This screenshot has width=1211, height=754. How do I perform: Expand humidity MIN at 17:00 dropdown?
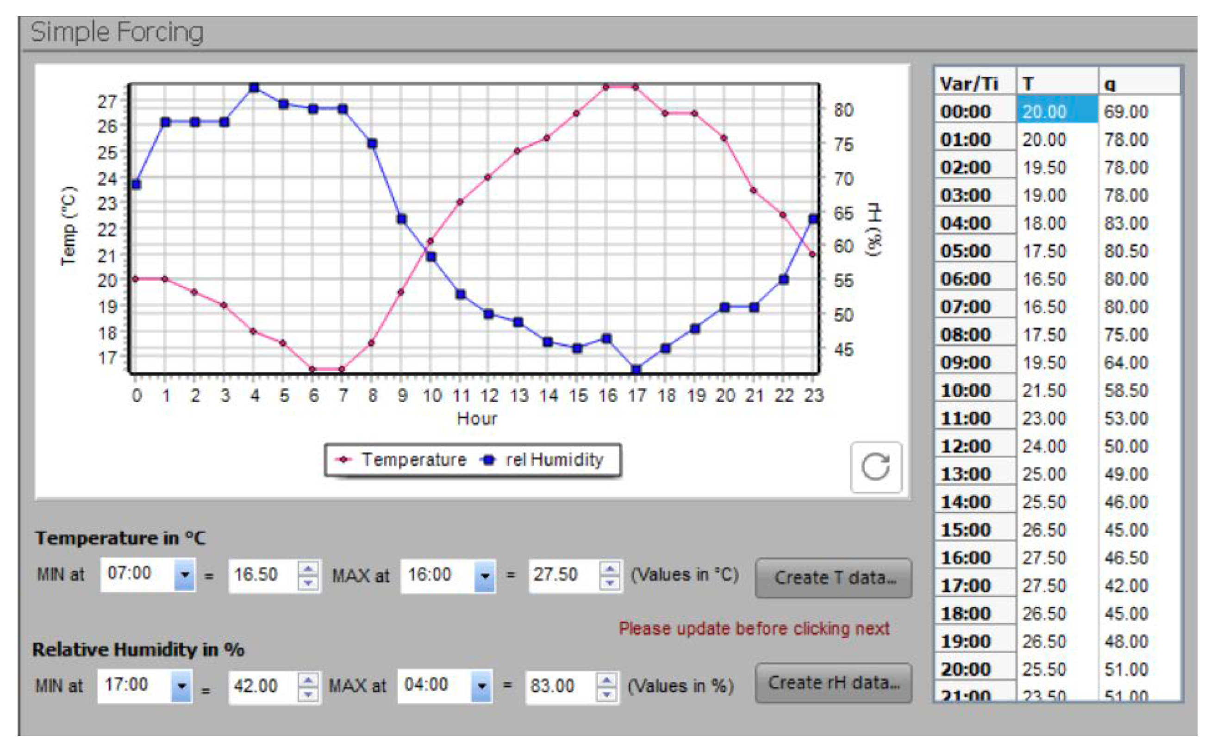[181, 686]
